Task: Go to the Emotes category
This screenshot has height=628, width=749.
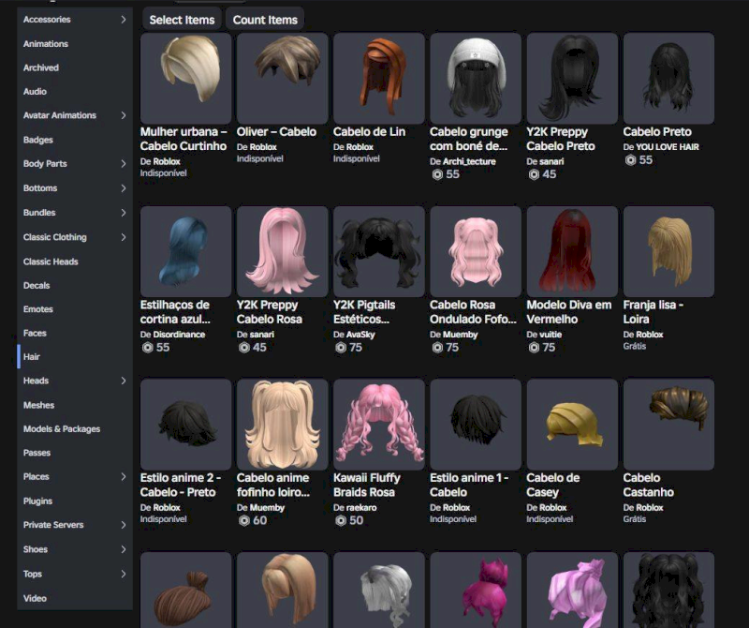Action: 38,309
